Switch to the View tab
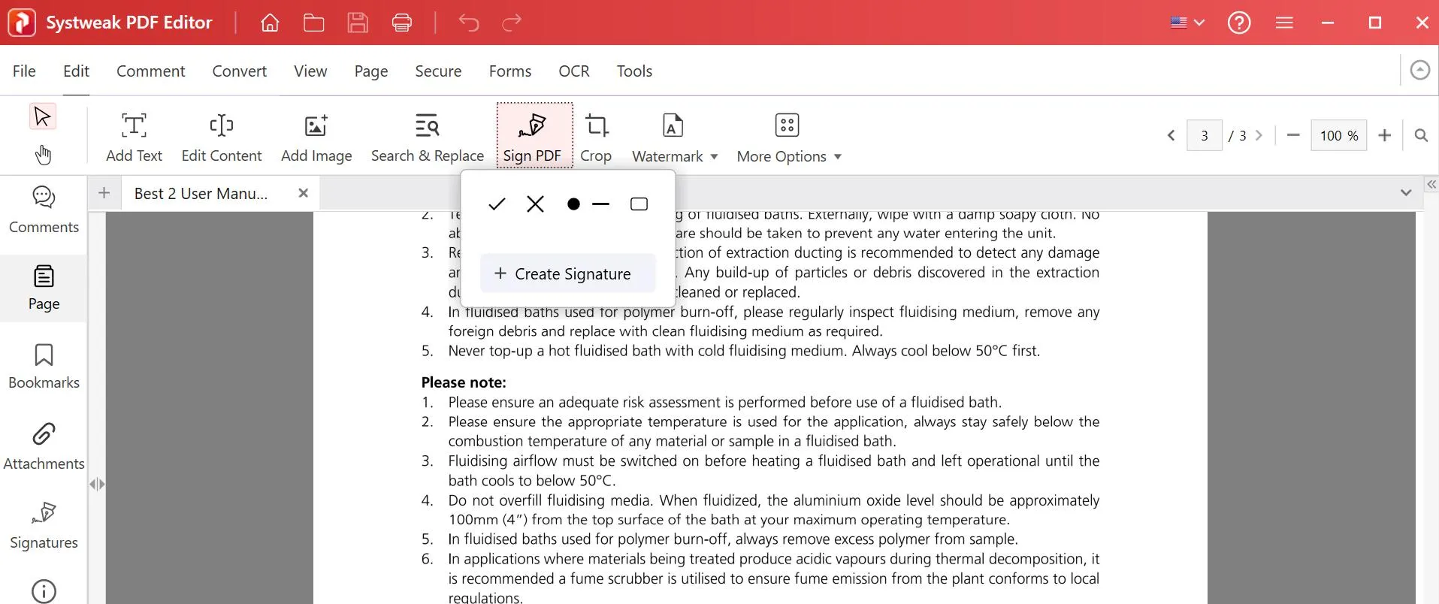Image resolution: width=1439 pixels, height=604 pixels. pyautogui.click(x=310, y=71)
